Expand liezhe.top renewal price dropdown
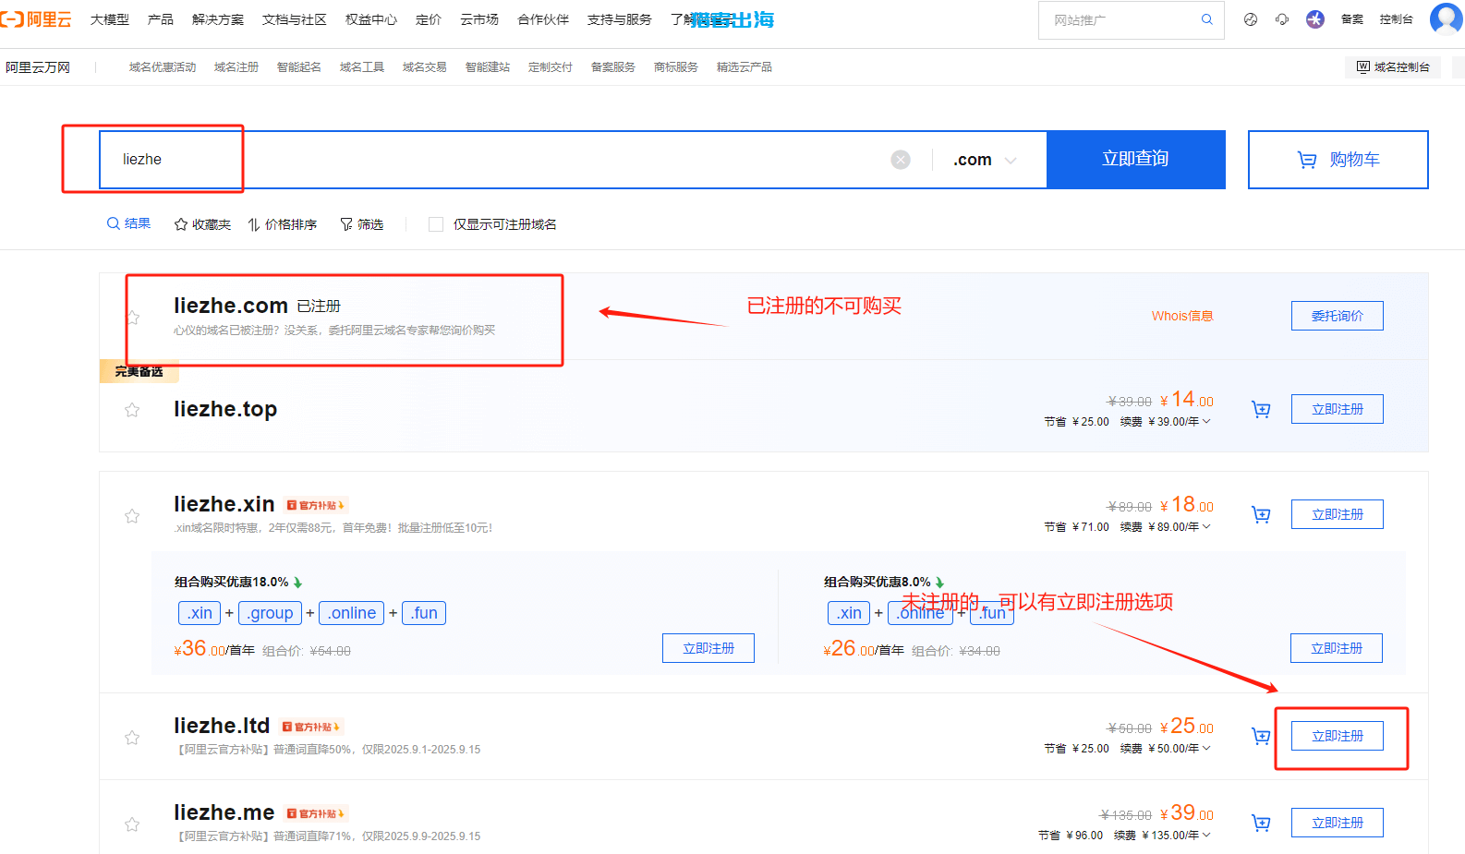 (x=1206, y=421)
